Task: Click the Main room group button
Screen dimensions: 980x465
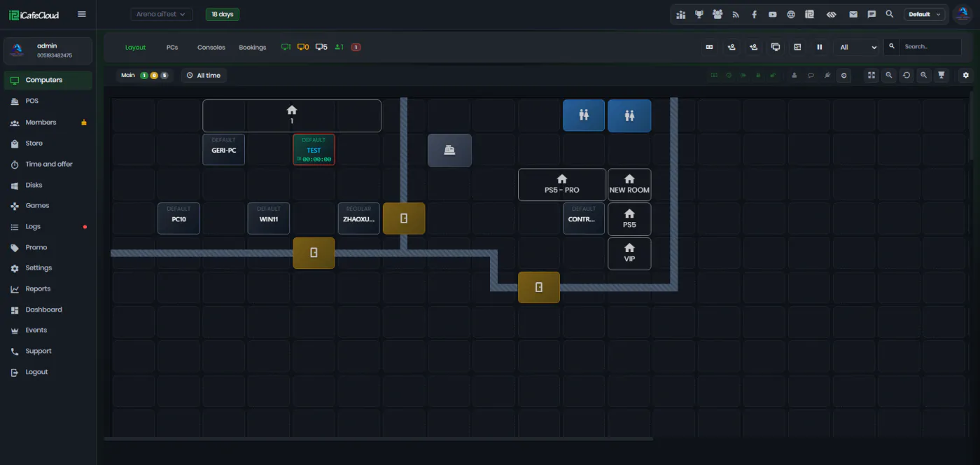Action: pos(145,75)
